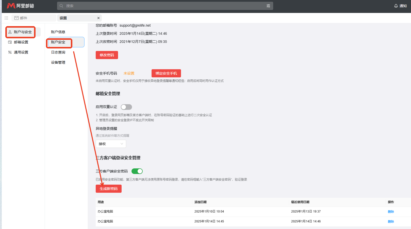Click the mailbox settings envelope icon
Image resolution: width=411 pixels, height=229 pixels.
coord(10,42)
